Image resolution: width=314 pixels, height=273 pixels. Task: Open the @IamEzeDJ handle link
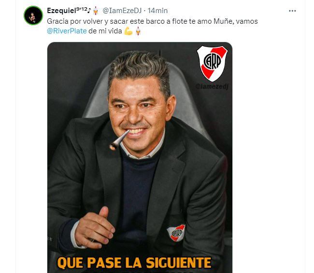point(122,11)
